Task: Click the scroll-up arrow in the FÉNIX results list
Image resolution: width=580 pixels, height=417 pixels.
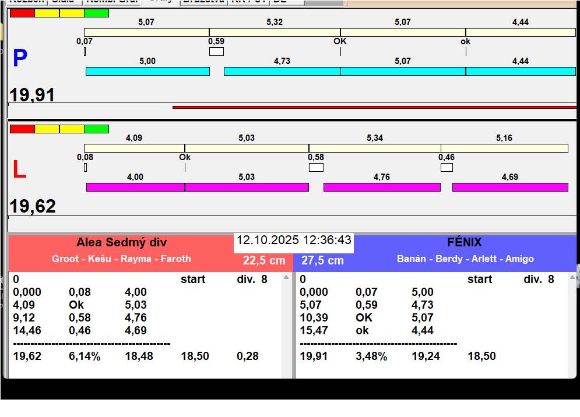Action: [573, 277]
